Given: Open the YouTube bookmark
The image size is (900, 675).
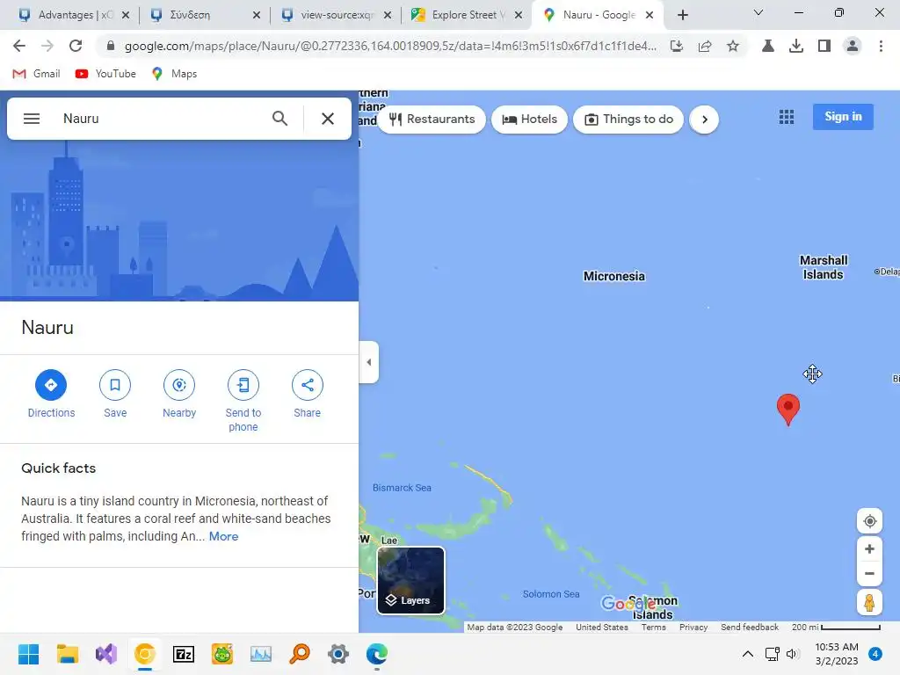Looking at the screenshot, I should click(105, 74).
